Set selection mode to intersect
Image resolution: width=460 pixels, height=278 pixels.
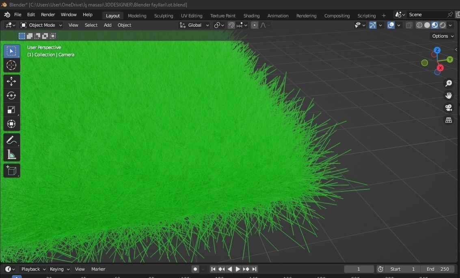(52, 36)
